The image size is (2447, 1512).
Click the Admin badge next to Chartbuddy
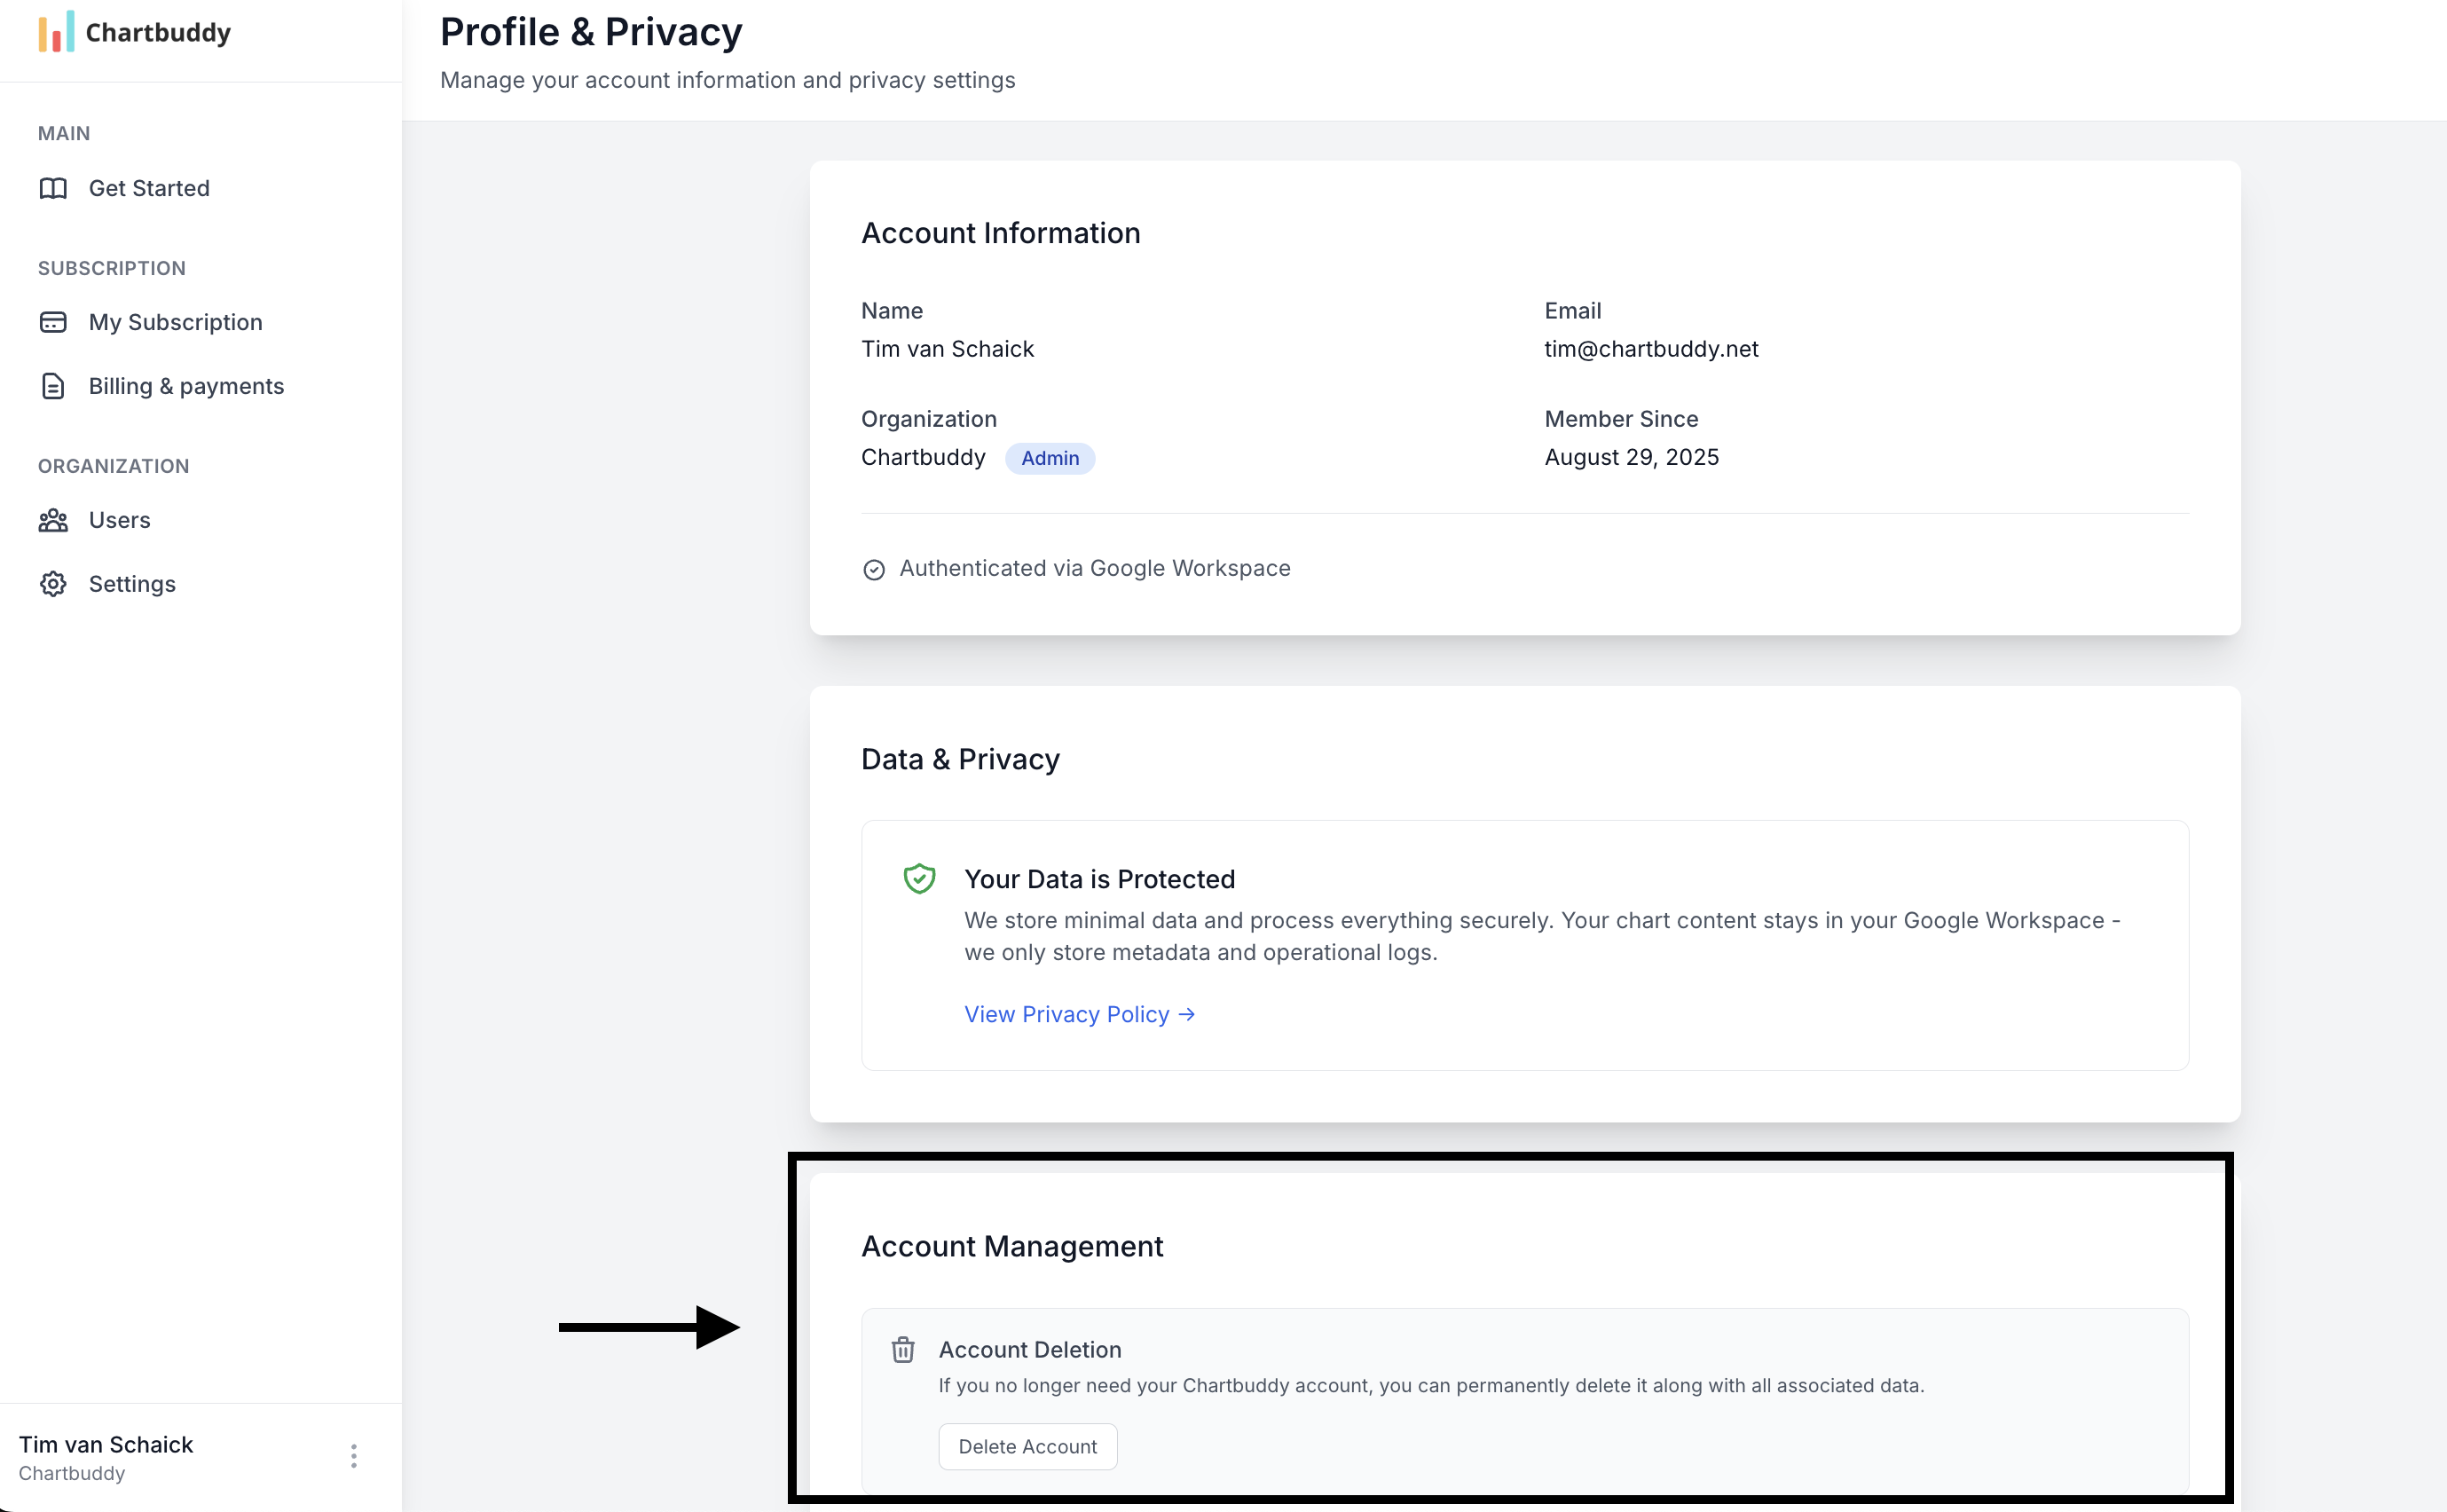[x=1050, y=457]
